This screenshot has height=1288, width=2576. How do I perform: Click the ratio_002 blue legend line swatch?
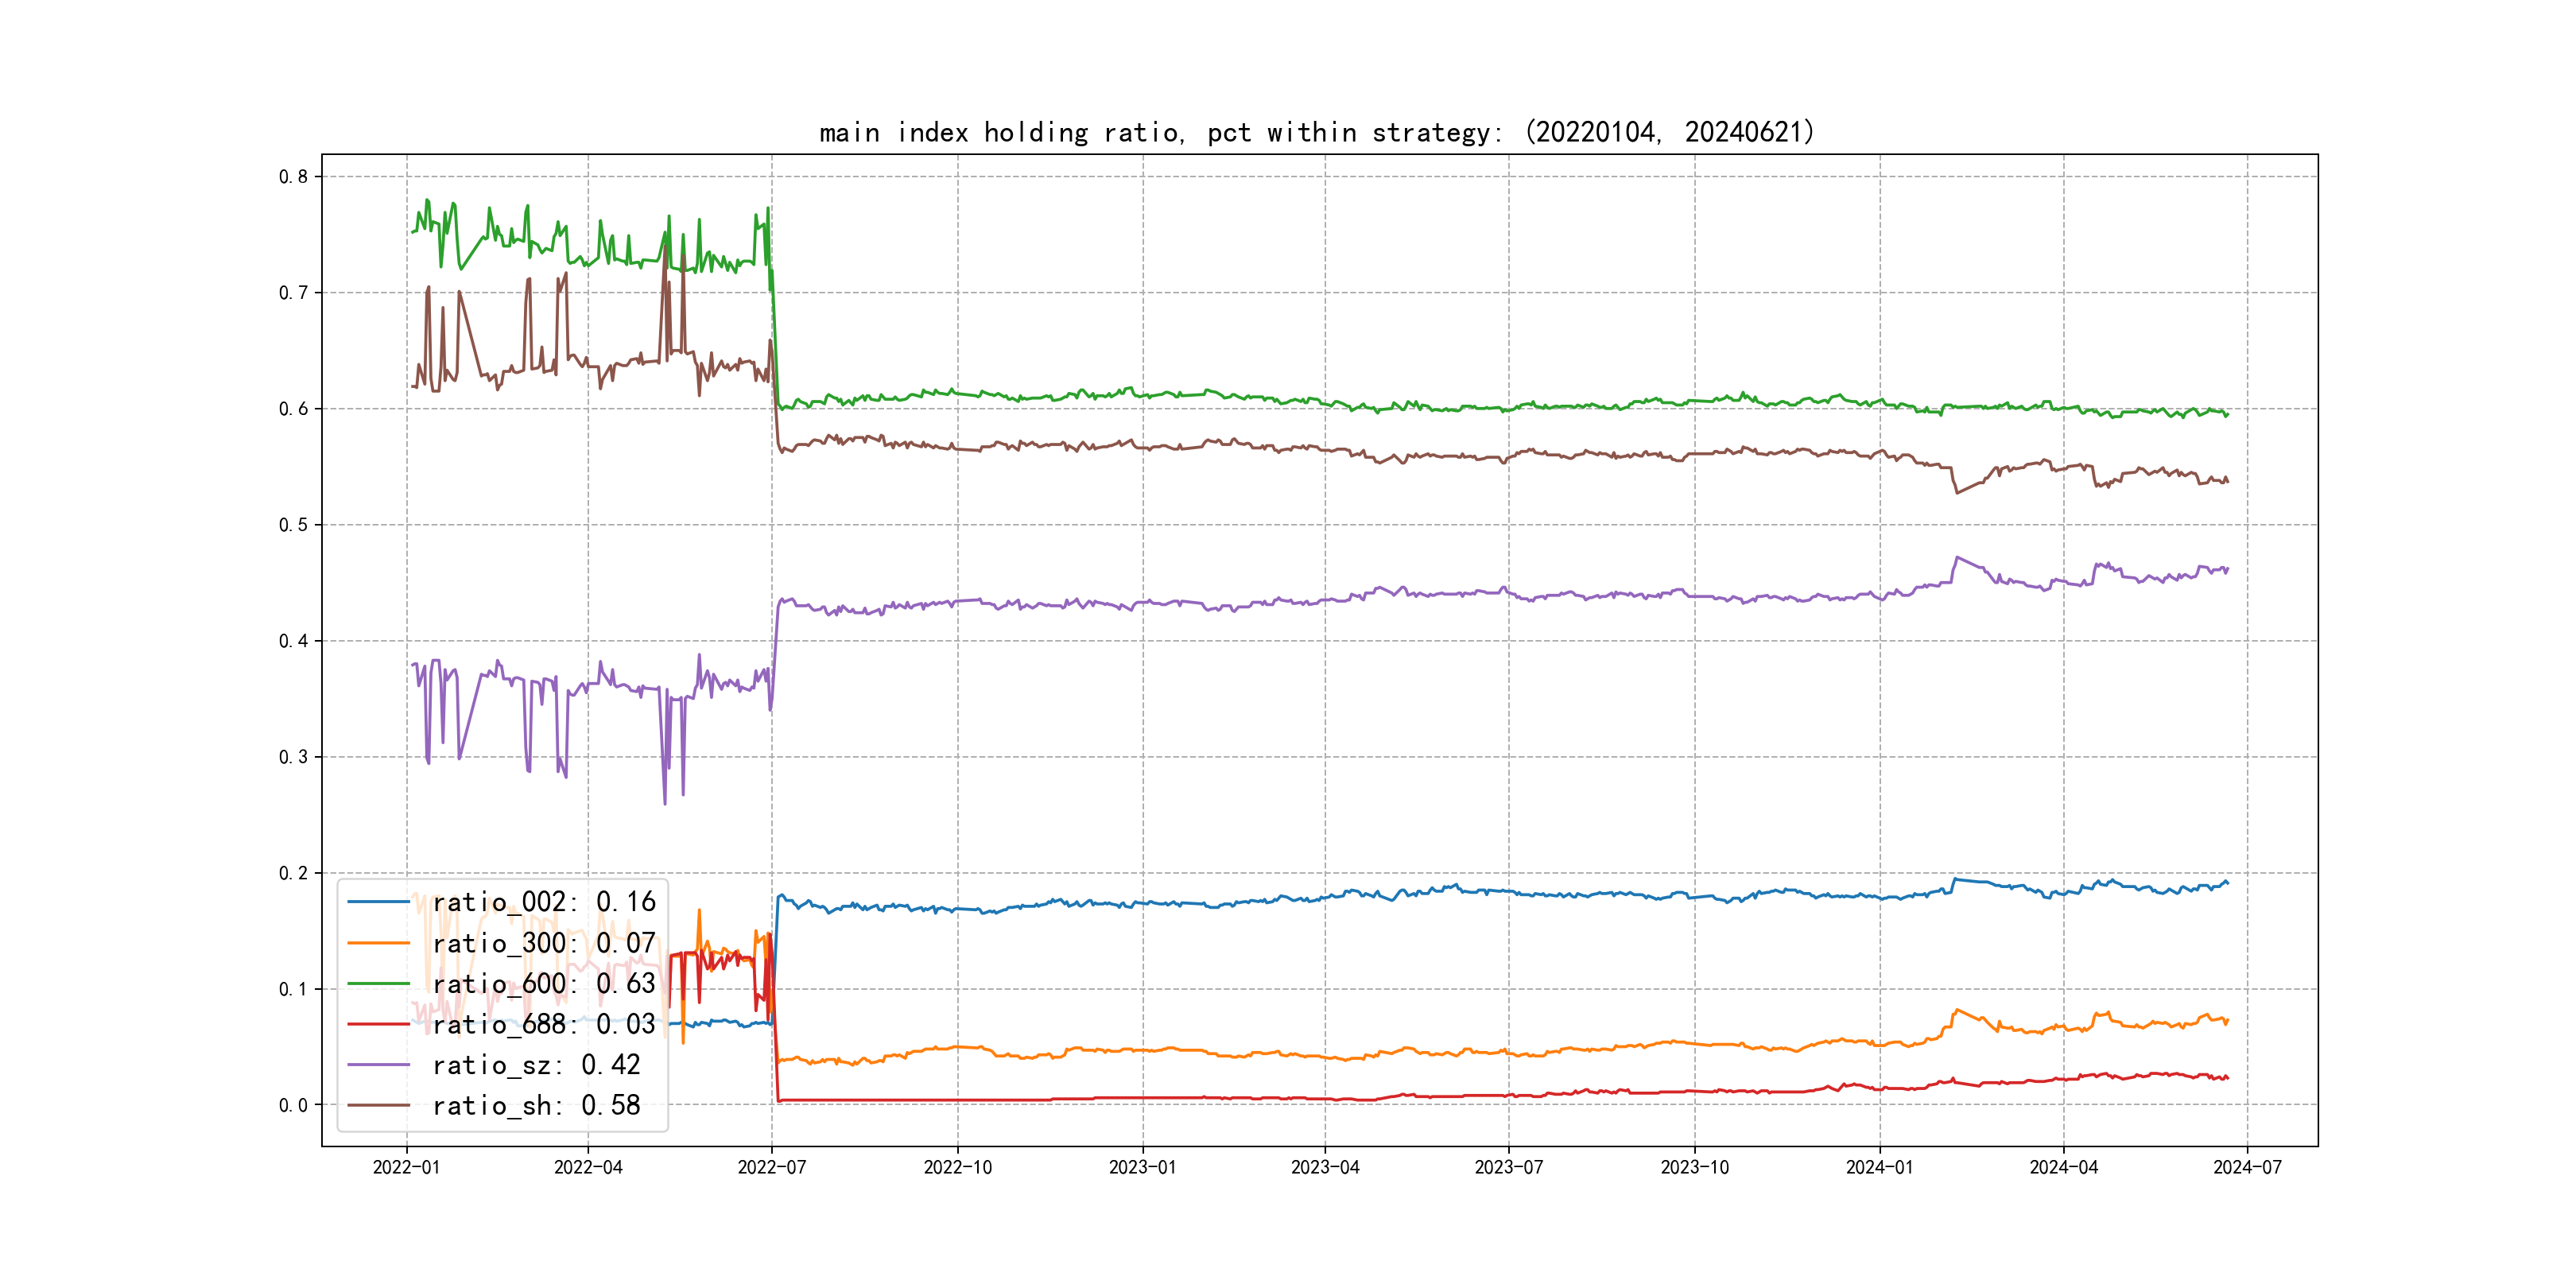[x=378, y=902]
